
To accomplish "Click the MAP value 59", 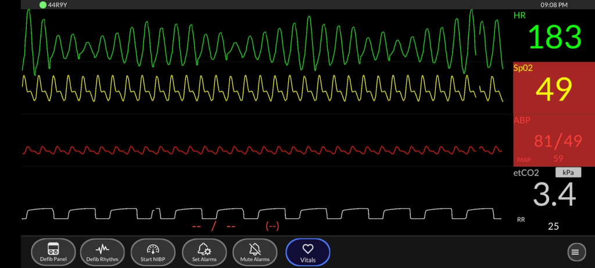I will [558, 158].
